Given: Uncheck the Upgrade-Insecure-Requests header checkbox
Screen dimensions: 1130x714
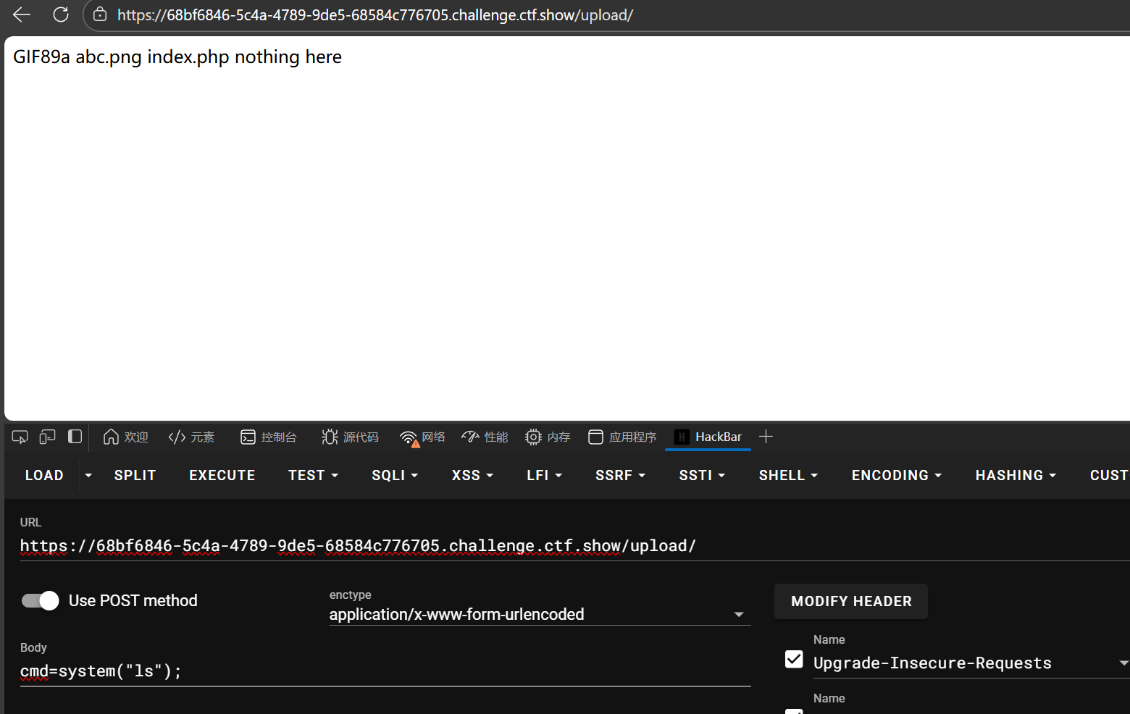Looking at the screenshot, I should [794, 659].
